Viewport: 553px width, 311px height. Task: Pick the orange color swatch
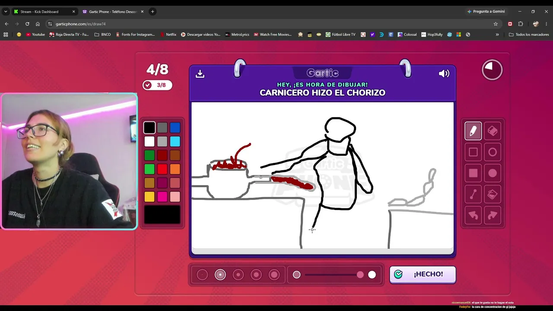[x=175, y=169]
